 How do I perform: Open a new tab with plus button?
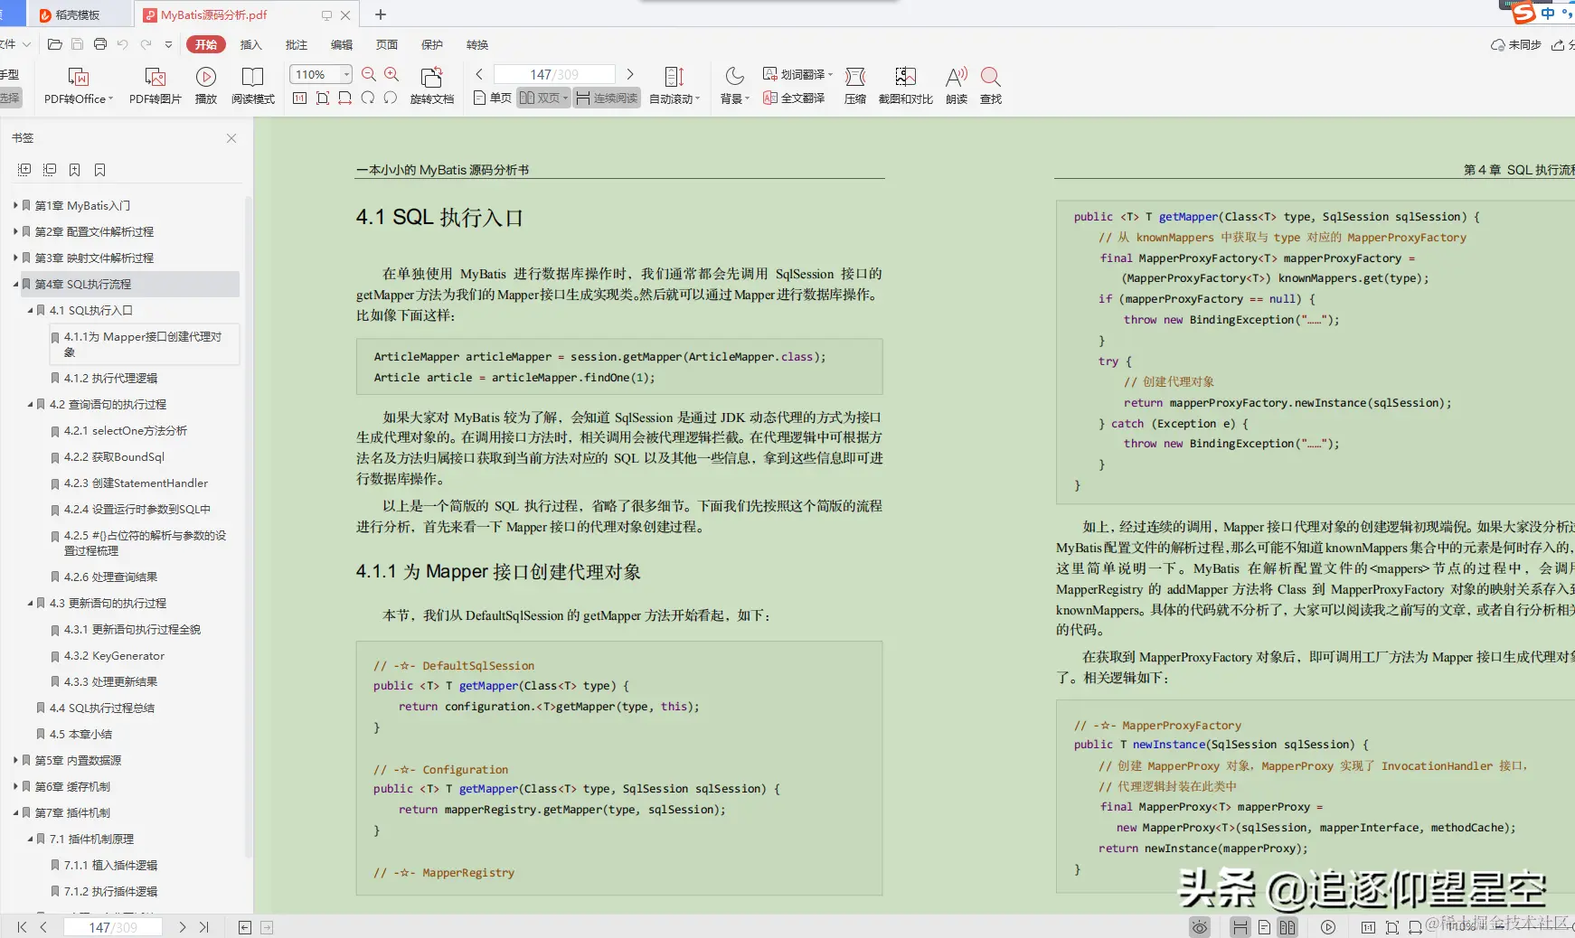381,14
